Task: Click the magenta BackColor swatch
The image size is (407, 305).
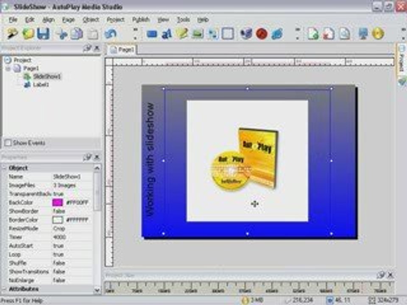Action: [x=58, y=202]
